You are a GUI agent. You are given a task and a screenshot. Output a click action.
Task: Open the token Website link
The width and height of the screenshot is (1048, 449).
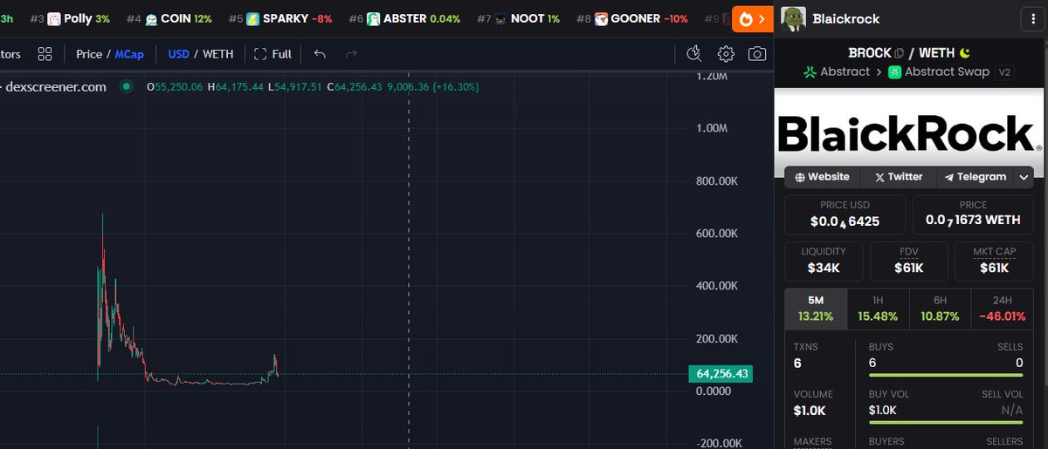point(822,177)
